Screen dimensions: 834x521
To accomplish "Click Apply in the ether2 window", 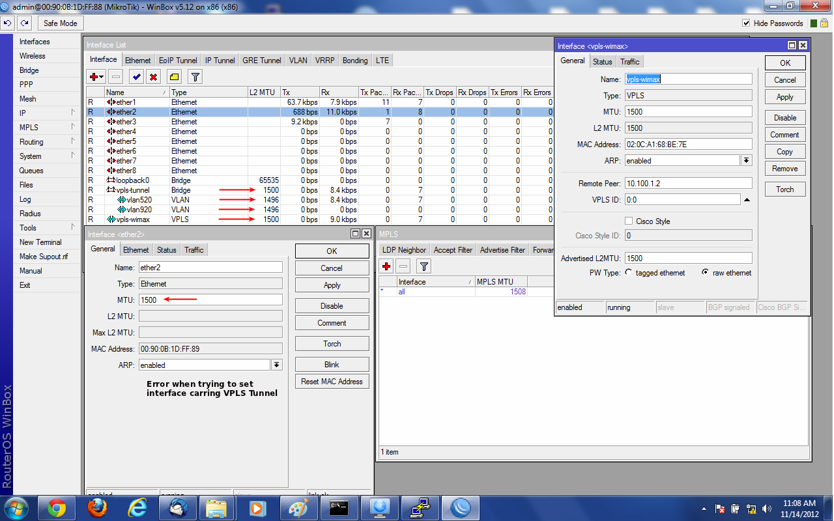I will [332, 285].
